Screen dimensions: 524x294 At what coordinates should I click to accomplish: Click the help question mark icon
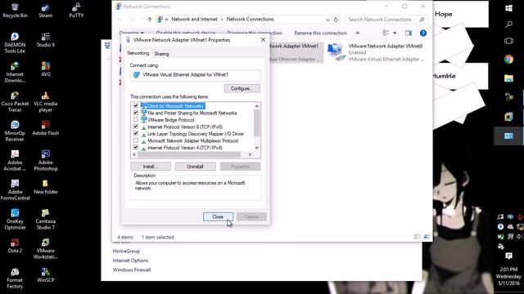423,33
